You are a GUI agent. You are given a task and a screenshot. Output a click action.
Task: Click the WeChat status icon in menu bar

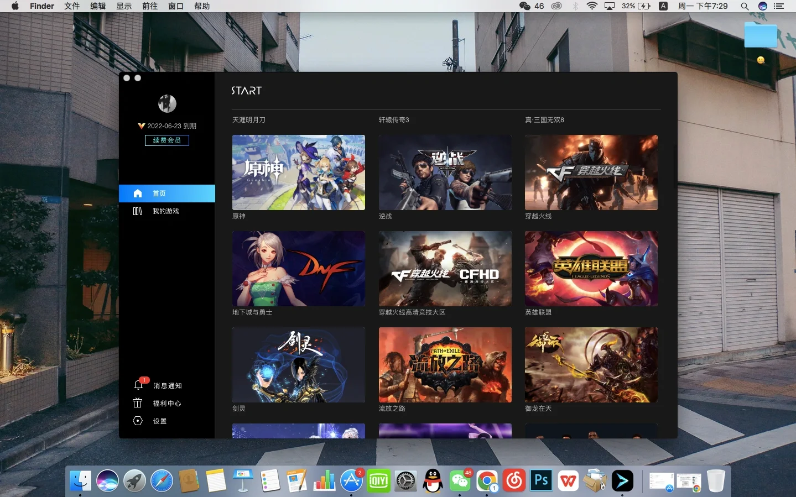525,6
